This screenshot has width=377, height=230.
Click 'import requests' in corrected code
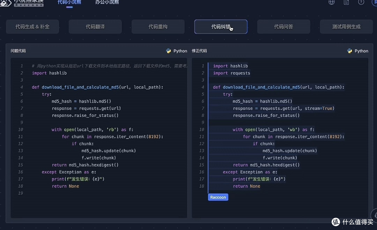click(x=231, y=73)
